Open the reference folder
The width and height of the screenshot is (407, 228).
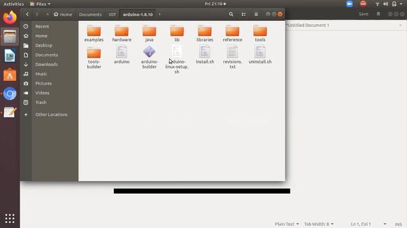tap(232, 33)
